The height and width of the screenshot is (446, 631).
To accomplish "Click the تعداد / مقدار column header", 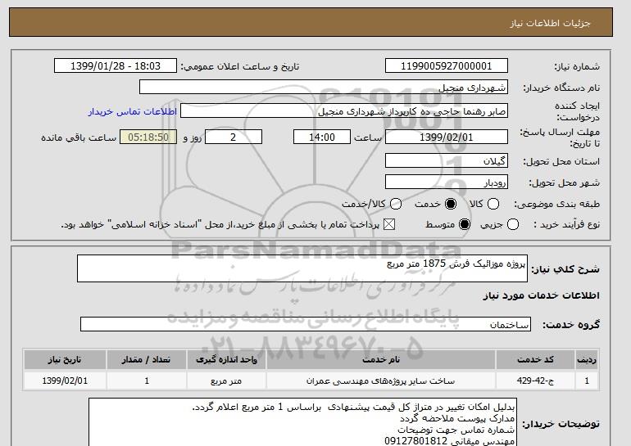I will coord(147,359).
